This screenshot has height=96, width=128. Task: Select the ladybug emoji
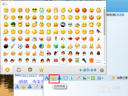click(27, 46)
